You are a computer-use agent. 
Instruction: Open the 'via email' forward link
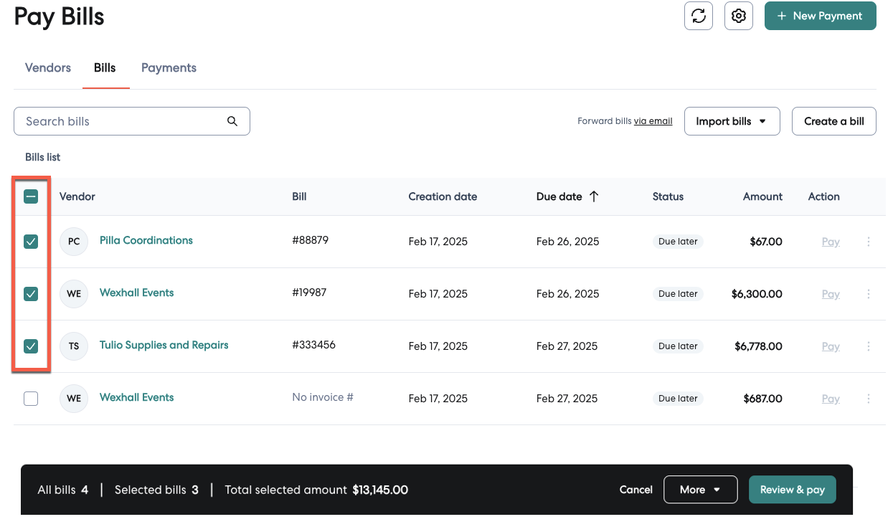(653, 121)
